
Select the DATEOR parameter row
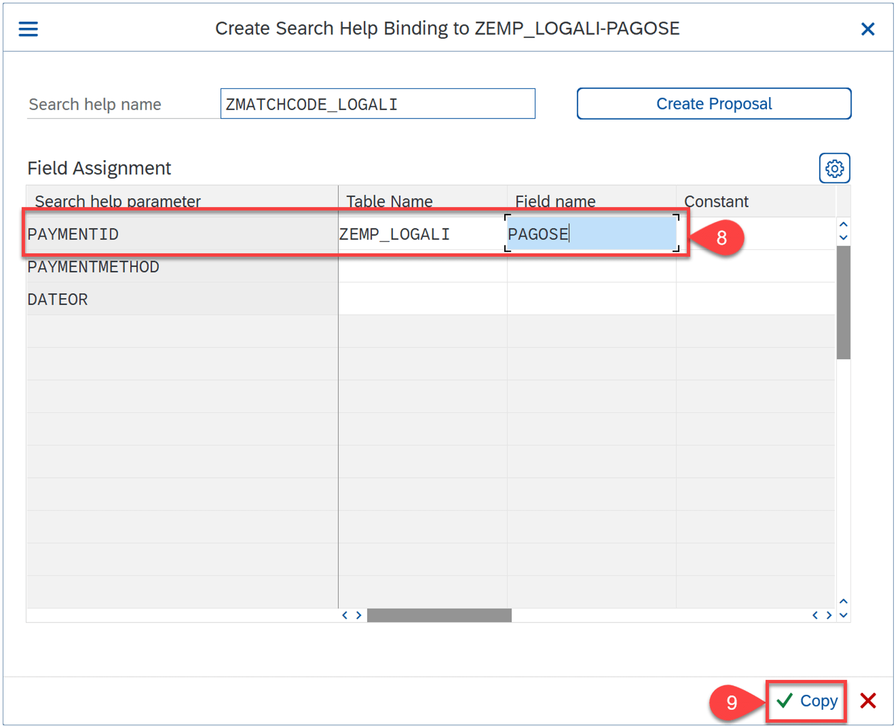click(57, 299)
